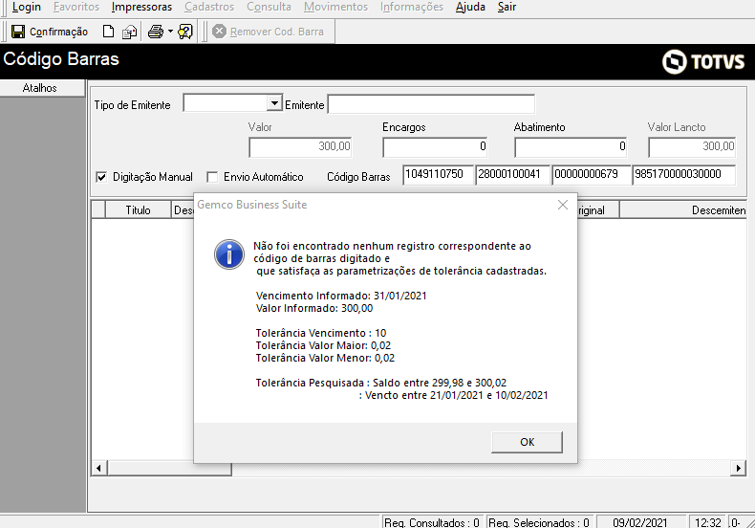Image resolution: width=755 pixels, height=528 pixels.
Task: Toggle the Digitação Manual checkbox
Action: [x=101, y=177]
